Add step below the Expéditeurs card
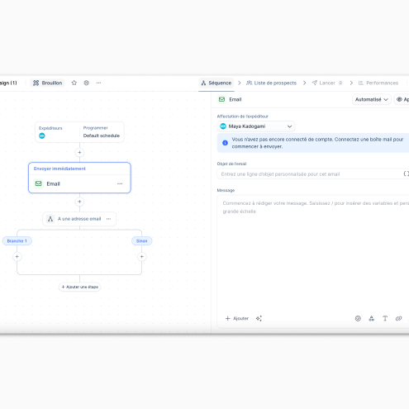 tap(79, 152)
